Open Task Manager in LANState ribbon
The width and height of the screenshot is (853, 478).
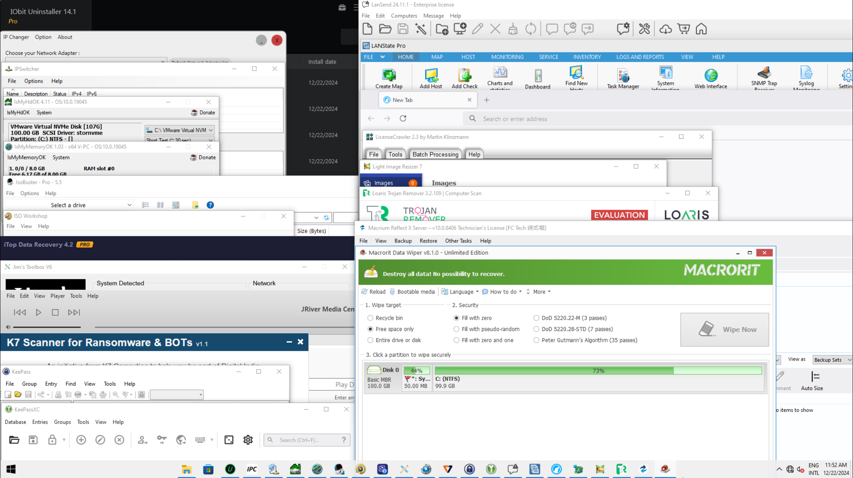pos(623,79)
